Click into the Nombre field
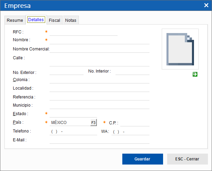 tap(99, 41)
